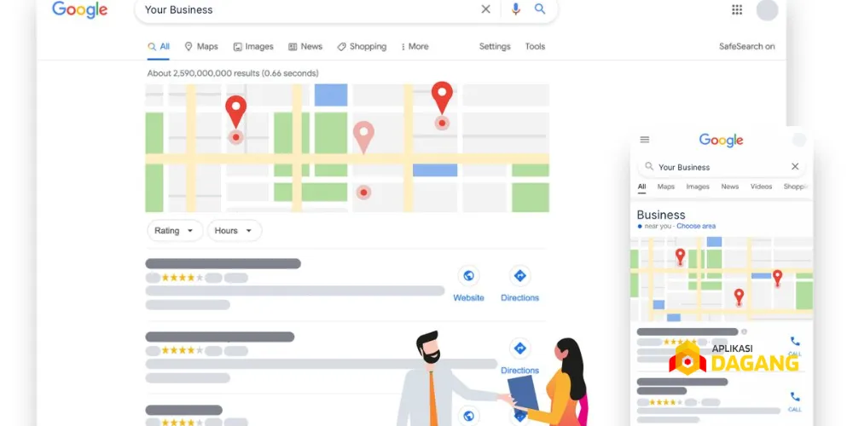The image size is (853, 426).
Task: Switch to the Maps tab on desktop
Action: pyautogui.click(x=201, y=47)
